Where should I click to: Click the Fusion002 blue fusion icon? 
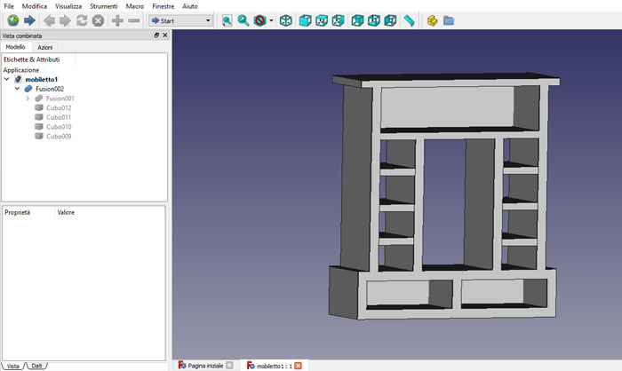click(28, 89)
